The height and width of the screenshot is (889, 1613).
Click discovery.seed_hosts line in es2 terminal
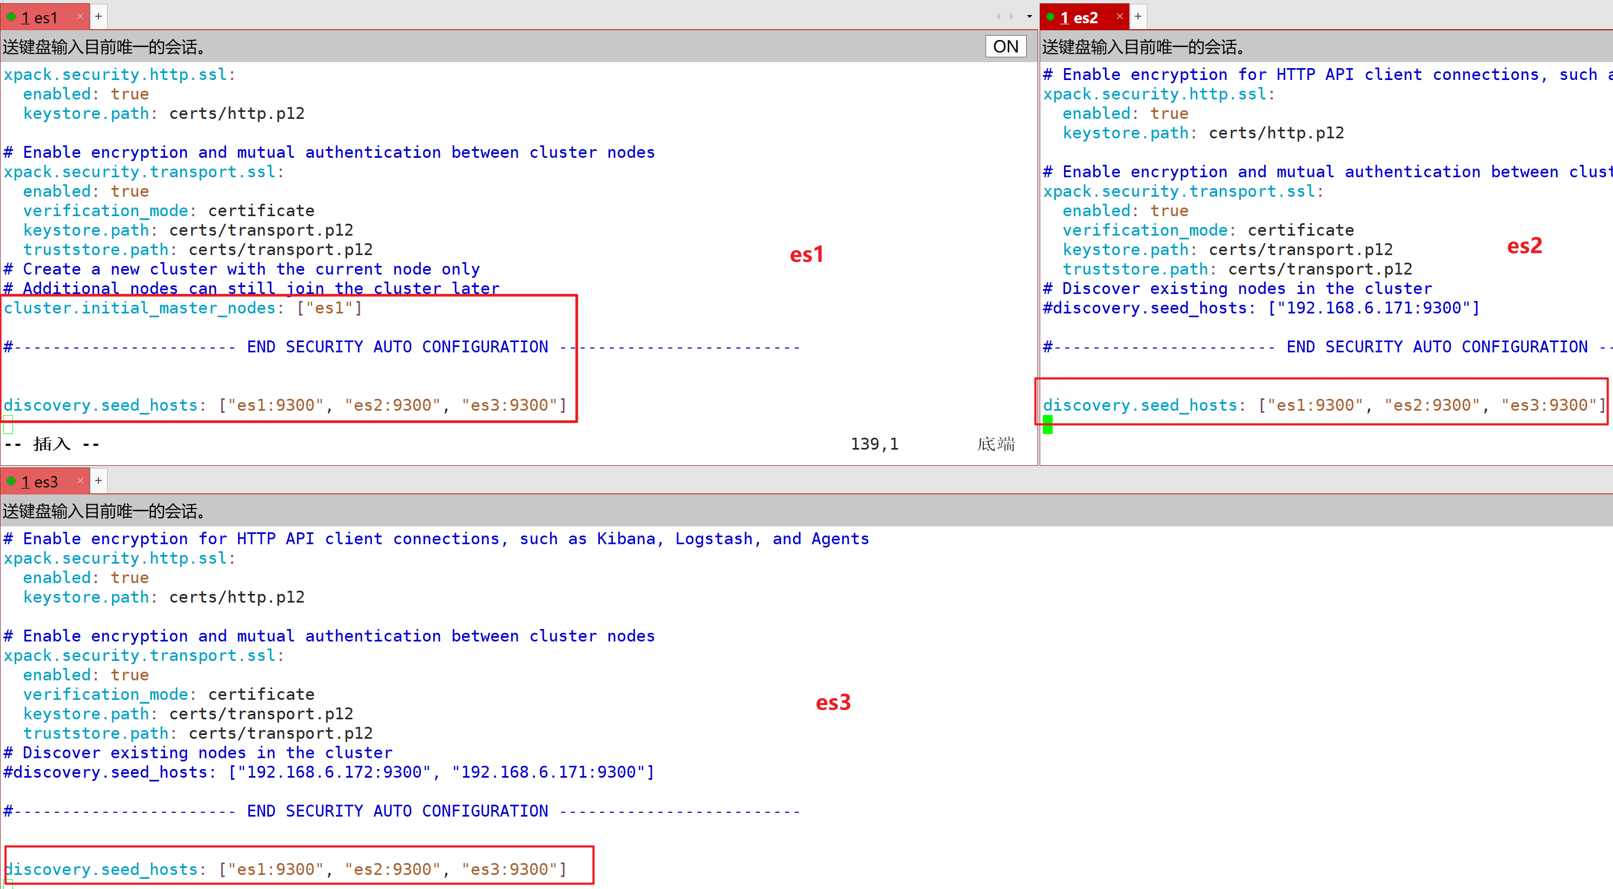[x=1324, y=405]
